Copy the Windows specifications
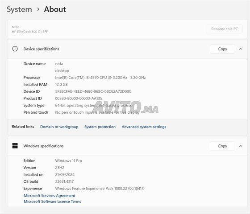 tap(222, 146)
